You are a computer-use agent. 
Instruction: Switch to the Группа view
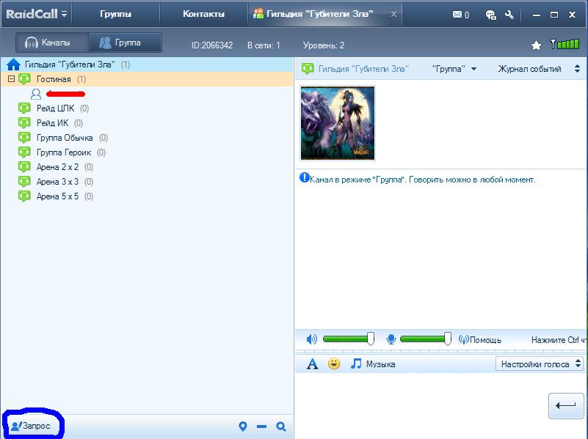click(126, 43)
